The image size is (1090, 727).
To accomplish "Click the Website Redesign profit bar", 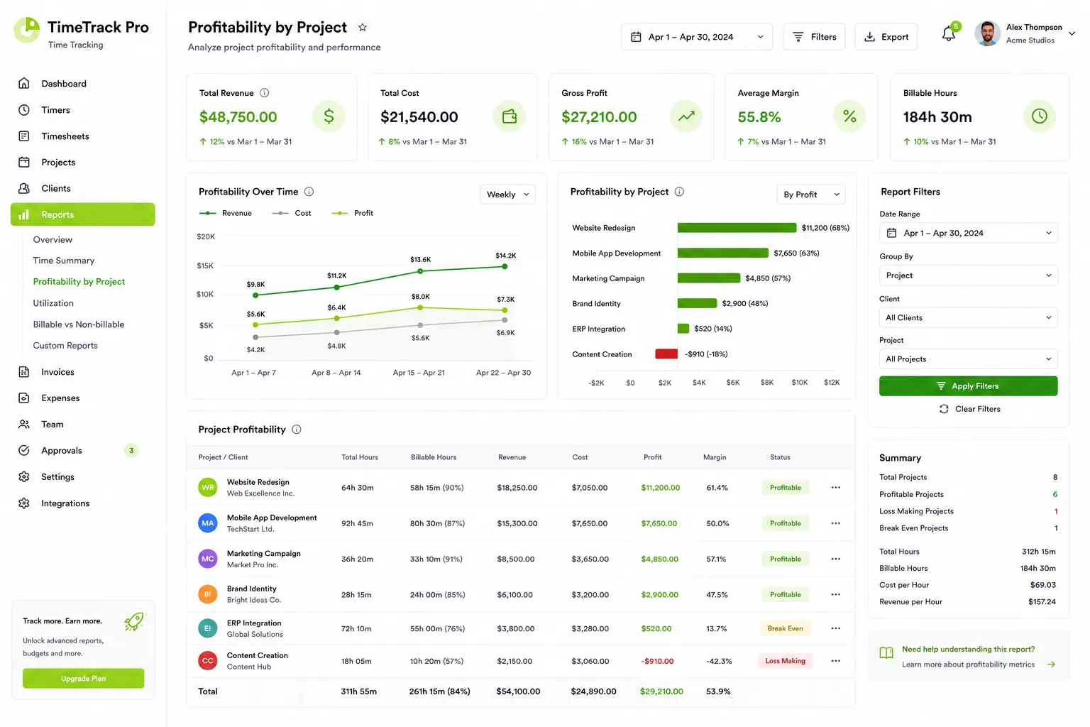I will [737, 228].
